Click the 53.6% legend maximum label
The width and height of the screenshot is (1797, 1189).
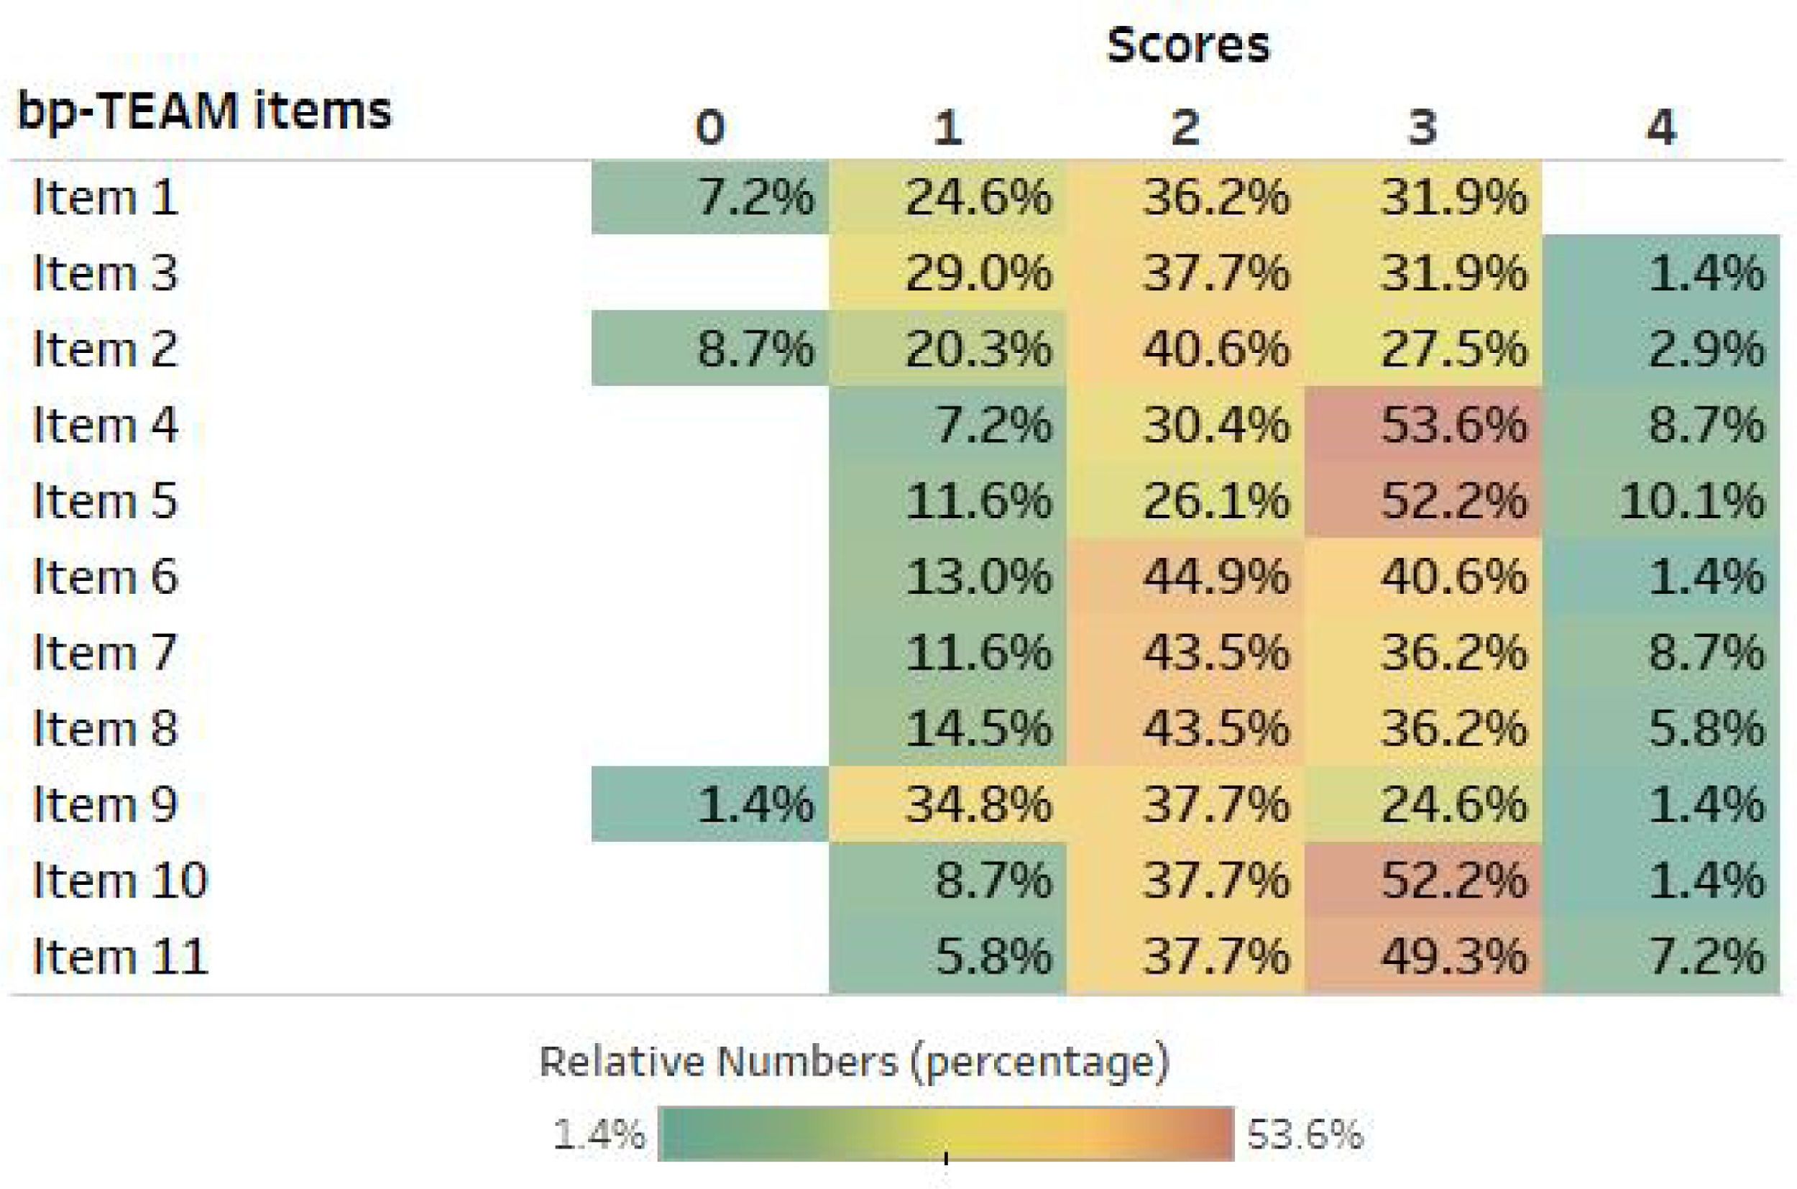pyautogui.click(x=1305, y=1135)
